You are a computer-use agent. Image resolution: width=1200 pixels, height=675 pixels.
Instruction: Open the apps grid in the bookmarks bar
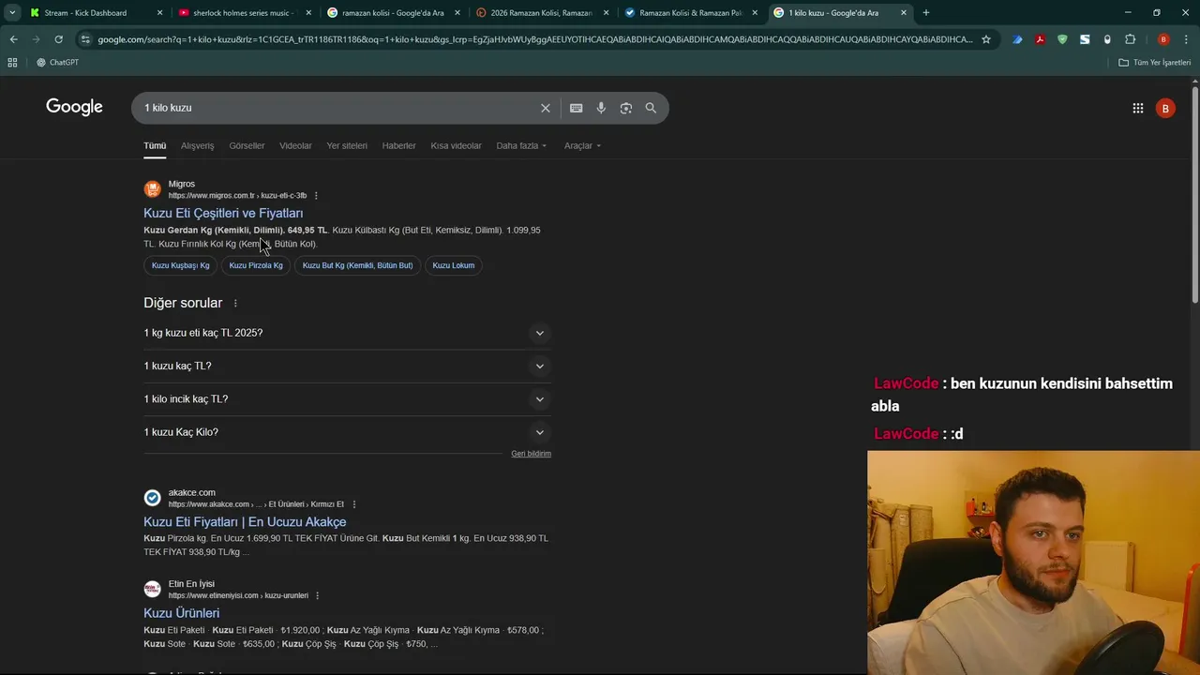(12, 62)
